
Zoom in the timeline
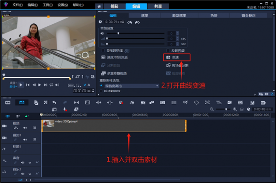click(x=235, y=109)
